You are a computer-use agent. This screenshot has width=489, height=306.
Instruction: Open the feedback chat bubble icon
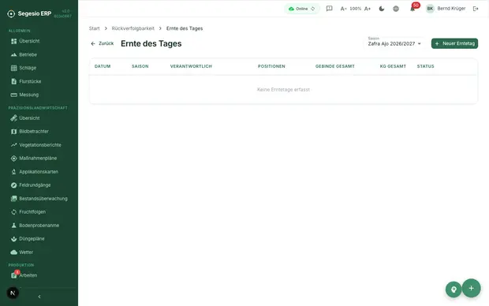[x=330, y=9]
